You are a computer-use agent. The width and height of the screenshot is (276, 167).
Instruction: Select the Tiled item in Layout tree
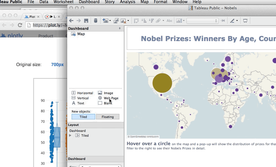click(82, 136)
